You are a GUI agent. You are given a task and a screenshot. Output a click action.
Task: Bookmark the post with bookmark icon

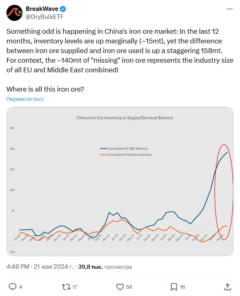pos(174,287)
